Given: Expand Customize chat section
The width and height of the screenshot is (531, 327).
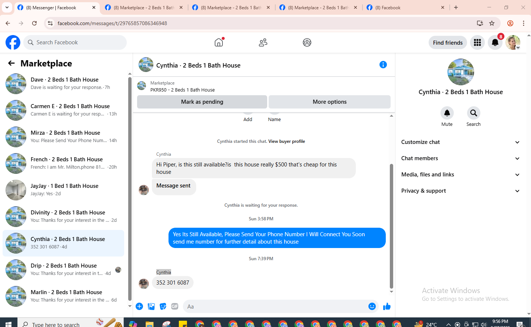Looking at the screenshot, I should tap(461, 142).
